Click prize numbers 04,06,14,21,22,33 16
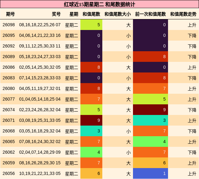The width and height of the screenshot is (199, 179). (40, 35)
